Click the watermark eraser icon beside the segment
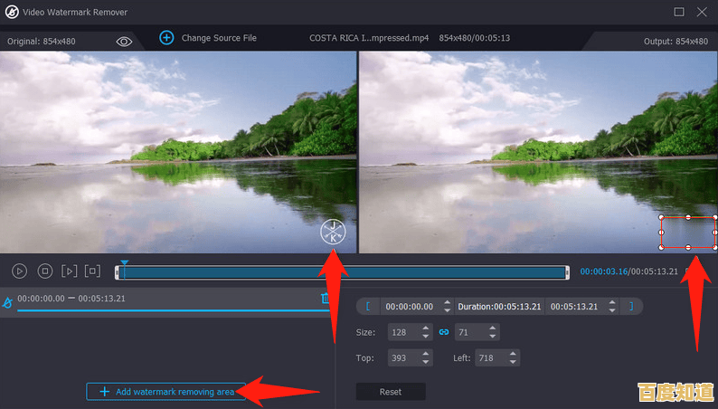The image size is (718, 409). [x=7, y=302]
